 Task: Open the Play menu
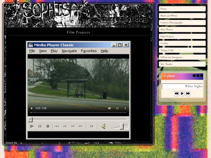pos(54,51)
